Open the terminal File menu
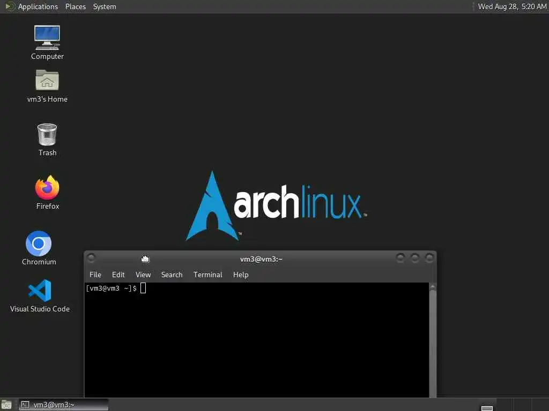The height and width of the screenshot is (411, 549). coord(95,275)
